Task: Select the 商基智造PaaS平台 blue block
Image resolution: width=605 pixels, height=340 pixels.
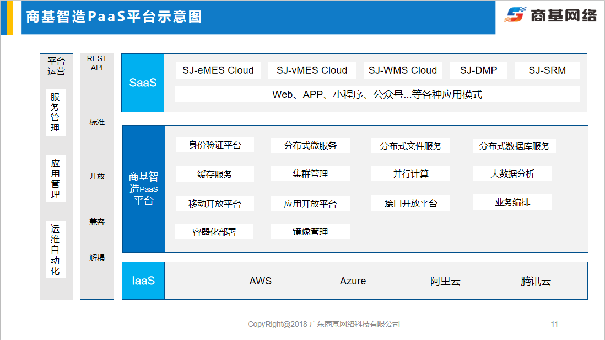Action: point(144,189)
